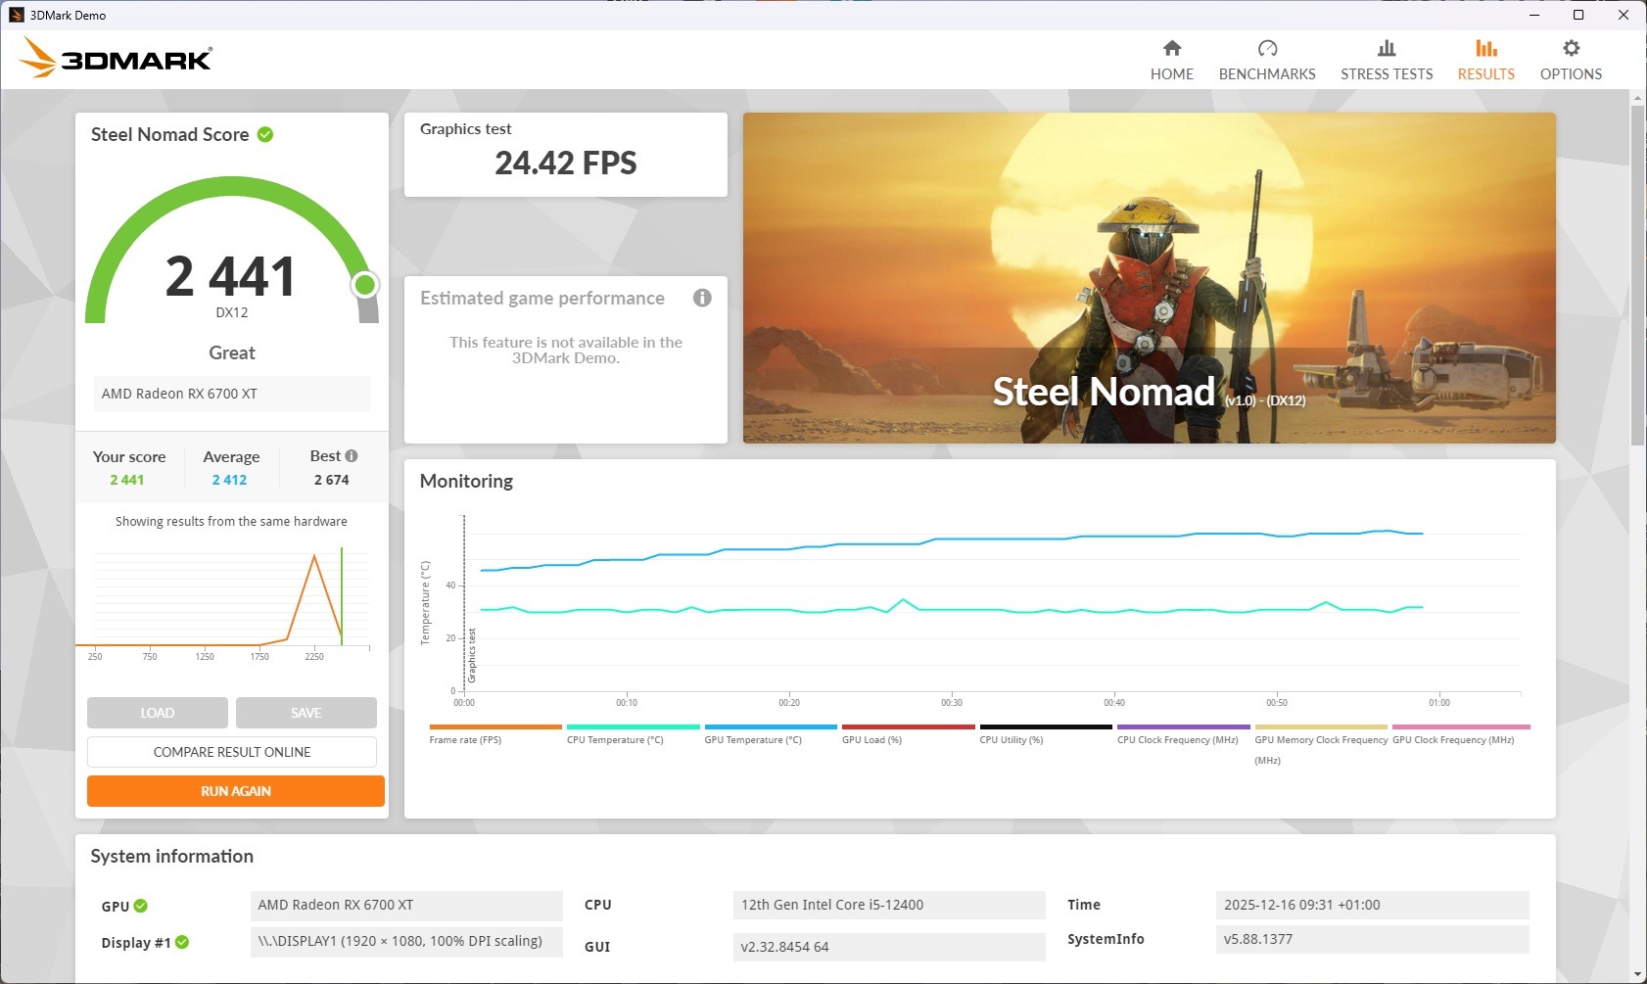Toggle the GPU Memory Clock Frequency legend swatch
This screenshot has height=984, width=1647.
[x=1322, y=727]
